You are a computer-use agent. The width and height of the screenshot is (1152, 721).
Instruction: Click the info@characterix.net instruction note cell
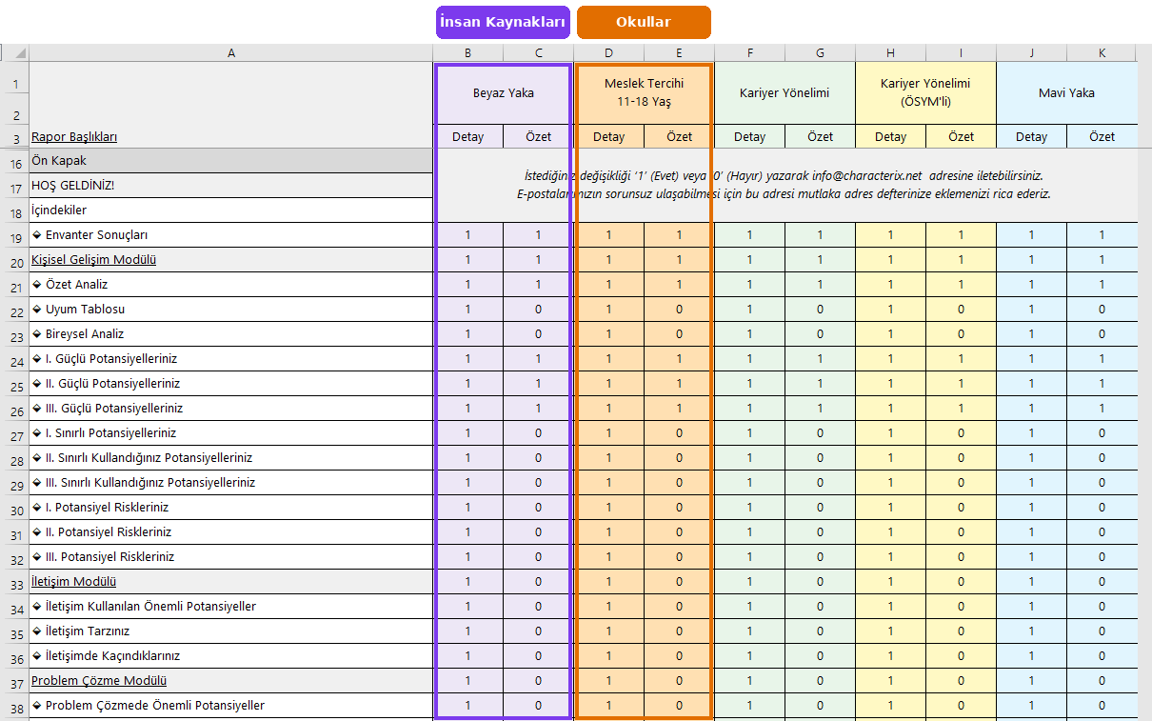pyautogui.click(x=785, y=186)
